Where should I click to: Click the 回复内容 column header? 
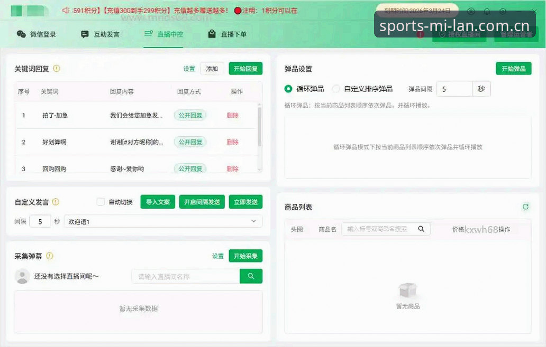click(122, 91)
